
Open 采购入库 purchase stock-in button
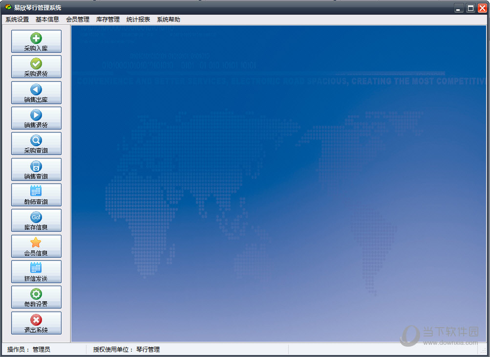click(36, 41)
